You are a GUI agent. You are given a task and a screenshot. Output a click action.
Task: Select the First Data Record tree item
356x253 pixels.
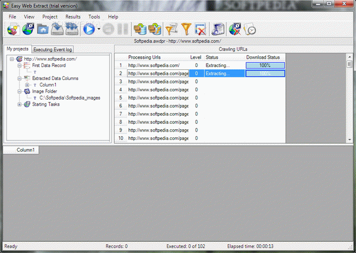(49, 65)
